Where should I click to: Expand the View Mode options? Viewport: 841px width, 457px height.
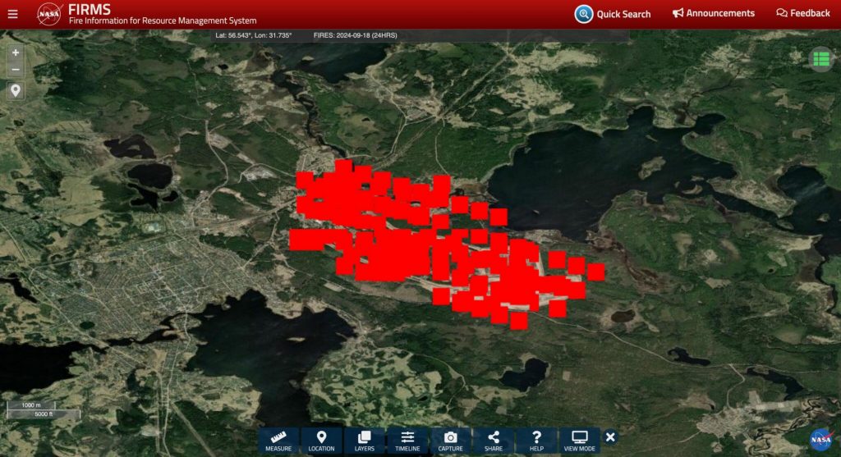pyautogui.click(x=580, y=441)
